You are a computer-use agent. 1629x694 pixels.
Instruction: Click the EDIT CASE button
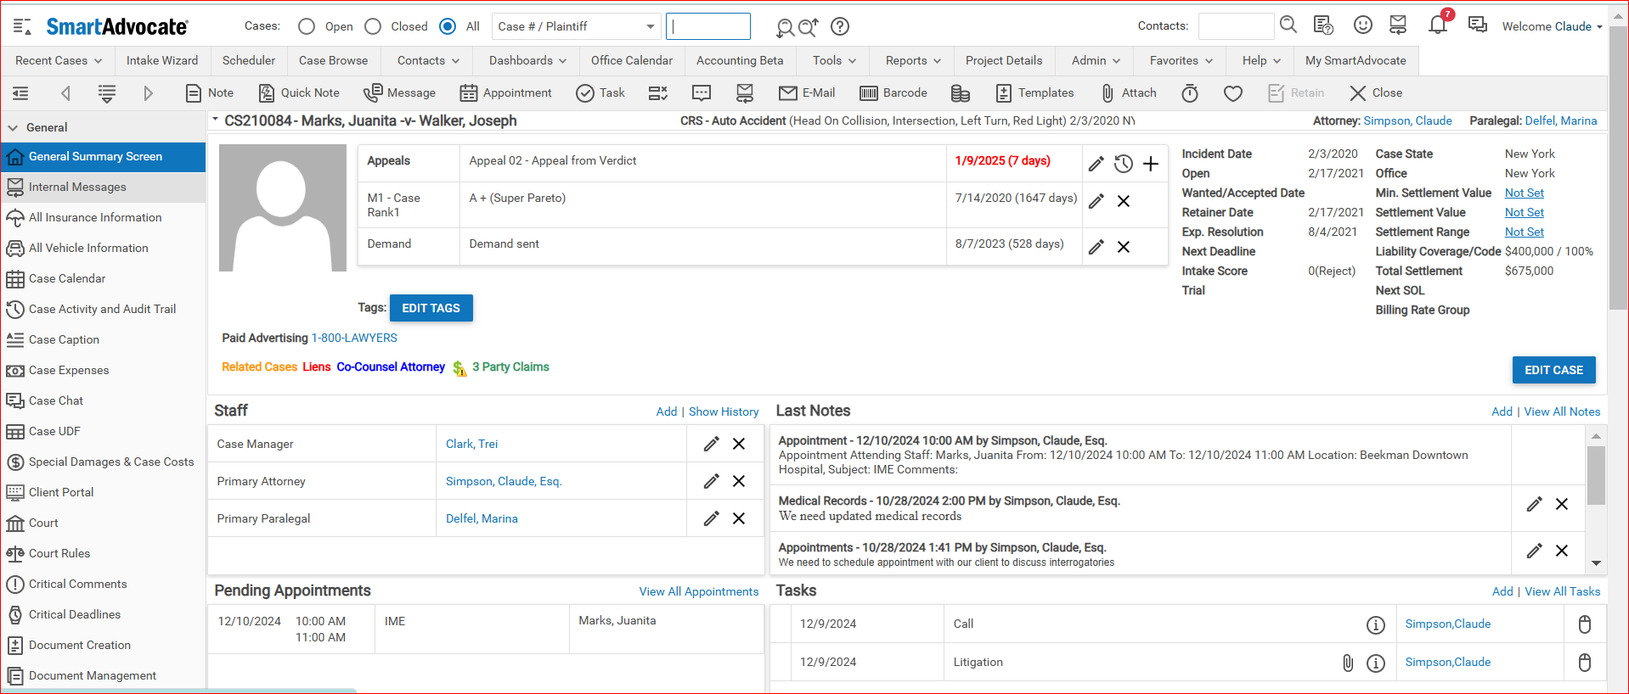(1554, 370)
